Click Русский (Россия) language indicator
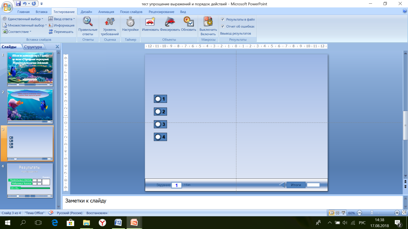This screenshot has width=408, height=229. point(70,213)
